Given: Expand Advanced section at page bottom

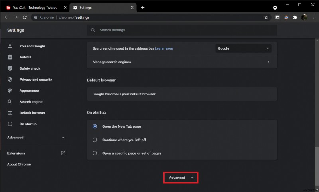Looking at the screenshot, I should point(181,178).
